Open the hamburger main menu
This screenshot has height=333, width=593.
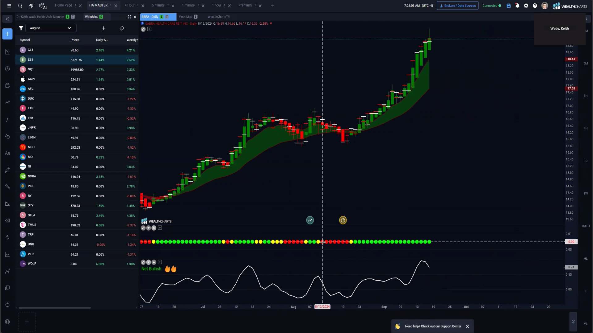[9, 6]
